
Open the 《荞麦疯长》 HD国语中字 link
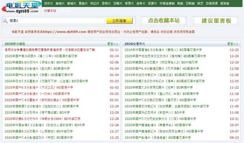click(x=158, y=125)
